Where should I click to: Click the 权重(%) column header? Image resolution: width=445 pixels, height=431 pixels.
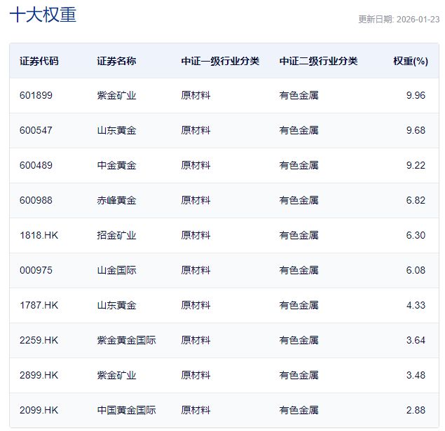point(411,61)
